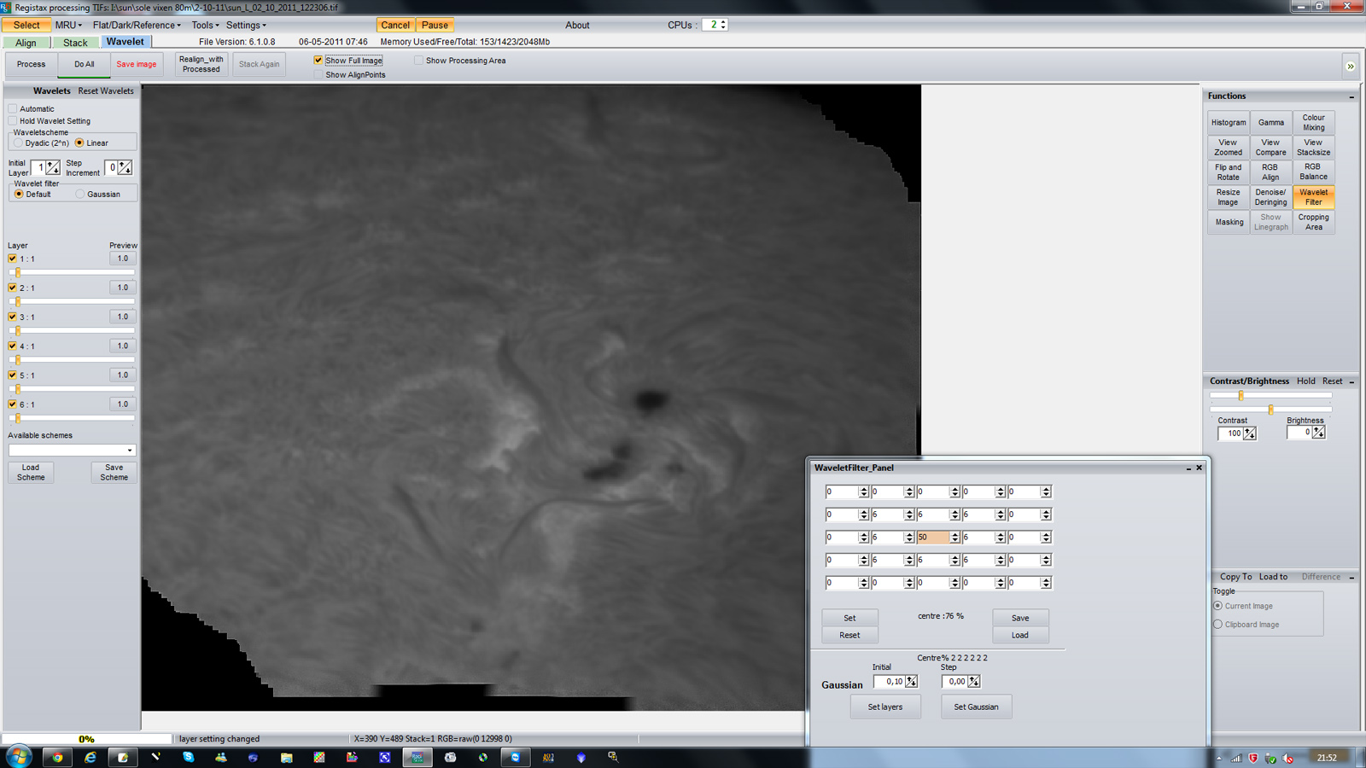Open Flat/Dark/Reference dropdown menu
1366x768 pixels.
[x=137, y=25]
